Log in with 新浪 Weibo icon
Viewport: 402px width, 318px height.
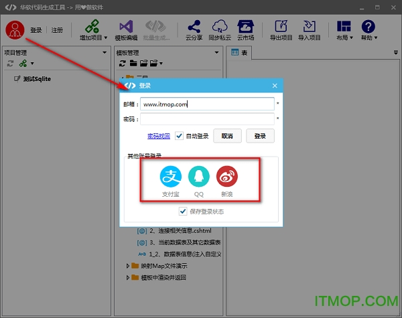[x=227, y=176]
